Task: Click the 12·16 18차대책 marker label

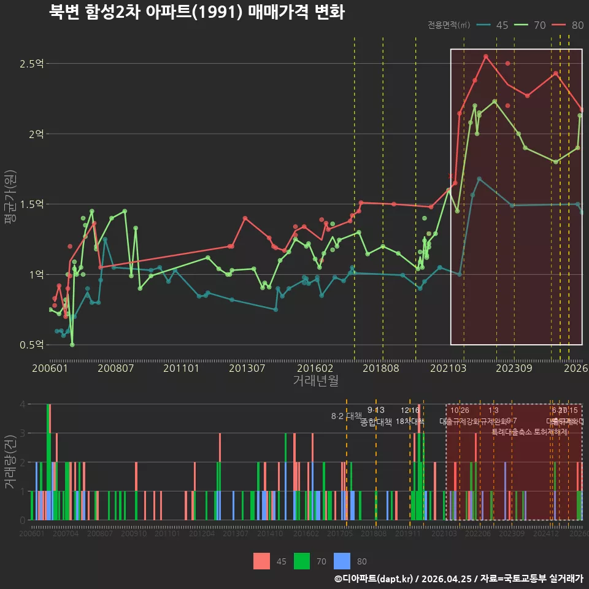Action: (x=410, y=416)
